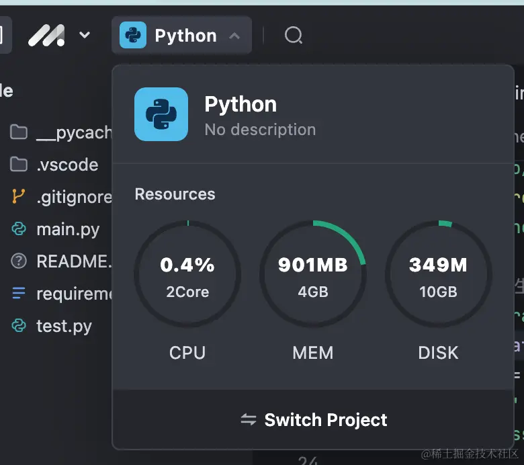Click the .vscode folder icon

tap(19, 164)
